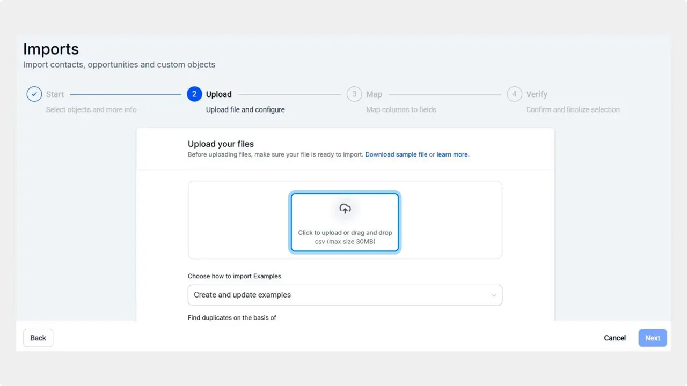Click the blue step 2 circle icon
This screenshot has width=687, height=386.
coord(194,94)
